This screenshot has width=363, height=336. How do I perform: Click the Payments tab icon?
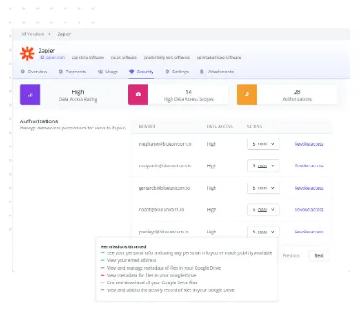(x=60, y=72)
